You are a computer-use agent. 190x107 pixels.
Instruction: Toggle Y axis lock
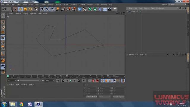[x=47, y=9]
